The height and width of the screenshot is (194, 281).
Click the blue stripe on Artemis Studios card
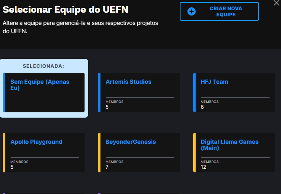pyautogui.click(x=99, y=92)
